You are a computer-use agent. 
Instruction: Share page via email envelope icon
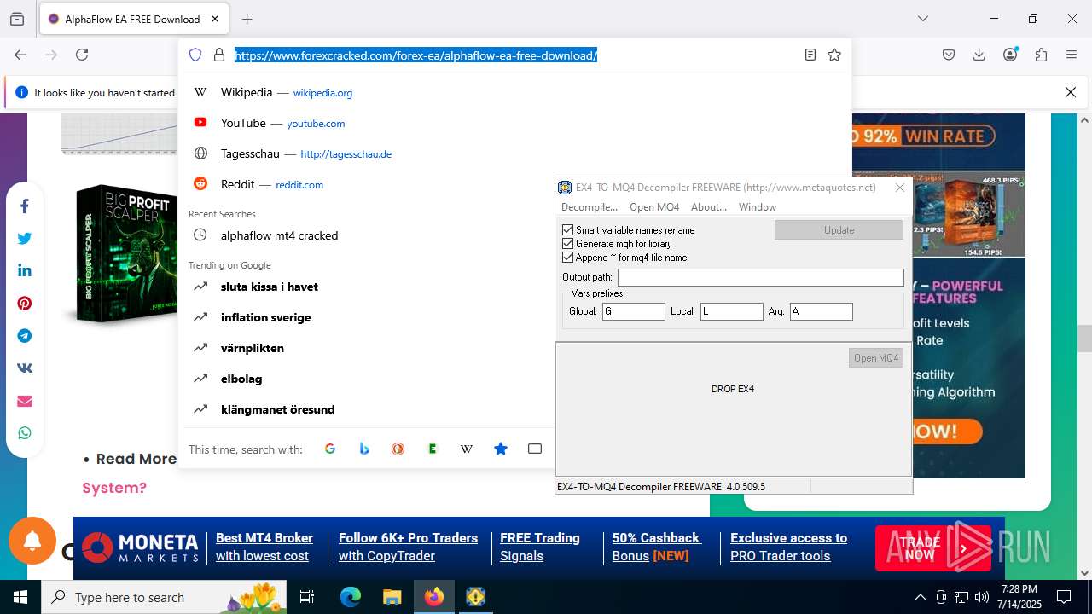[x=25, y=401]
